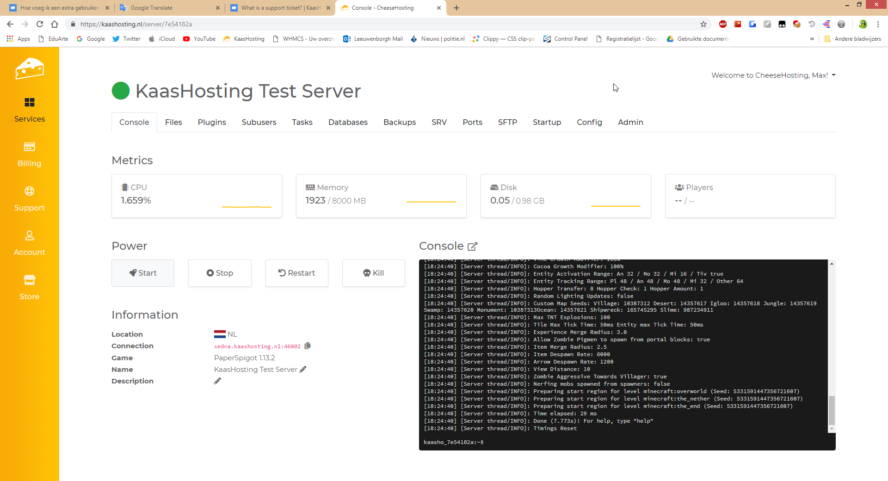
Task: Open the Chrome three-dot menu
Action: tap(878, 24)
